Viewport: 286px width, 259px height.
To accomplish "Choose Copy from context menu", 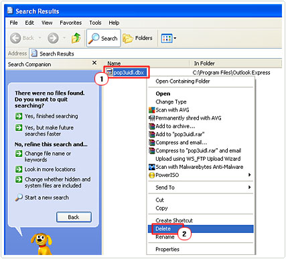I will (x=161, y=208).
